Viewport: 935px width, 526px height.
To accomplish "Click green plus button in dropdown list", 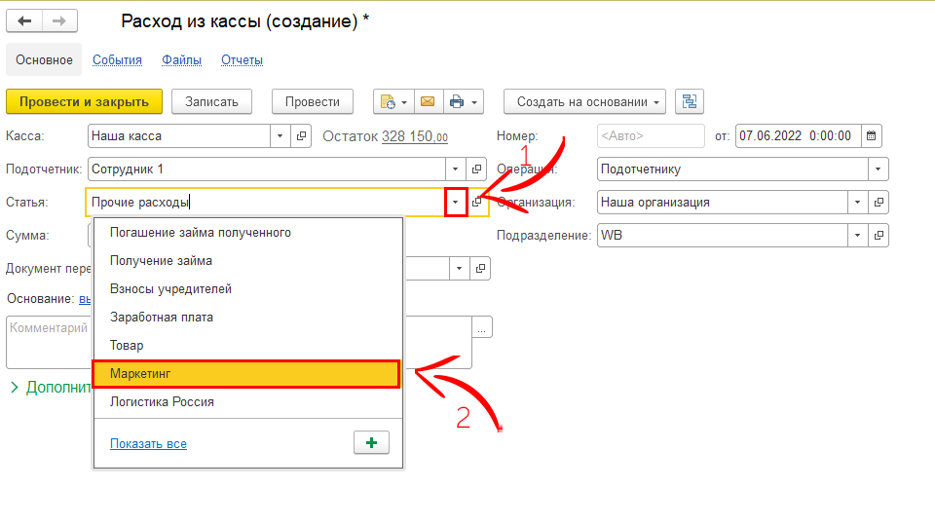I will click(371, 442).
